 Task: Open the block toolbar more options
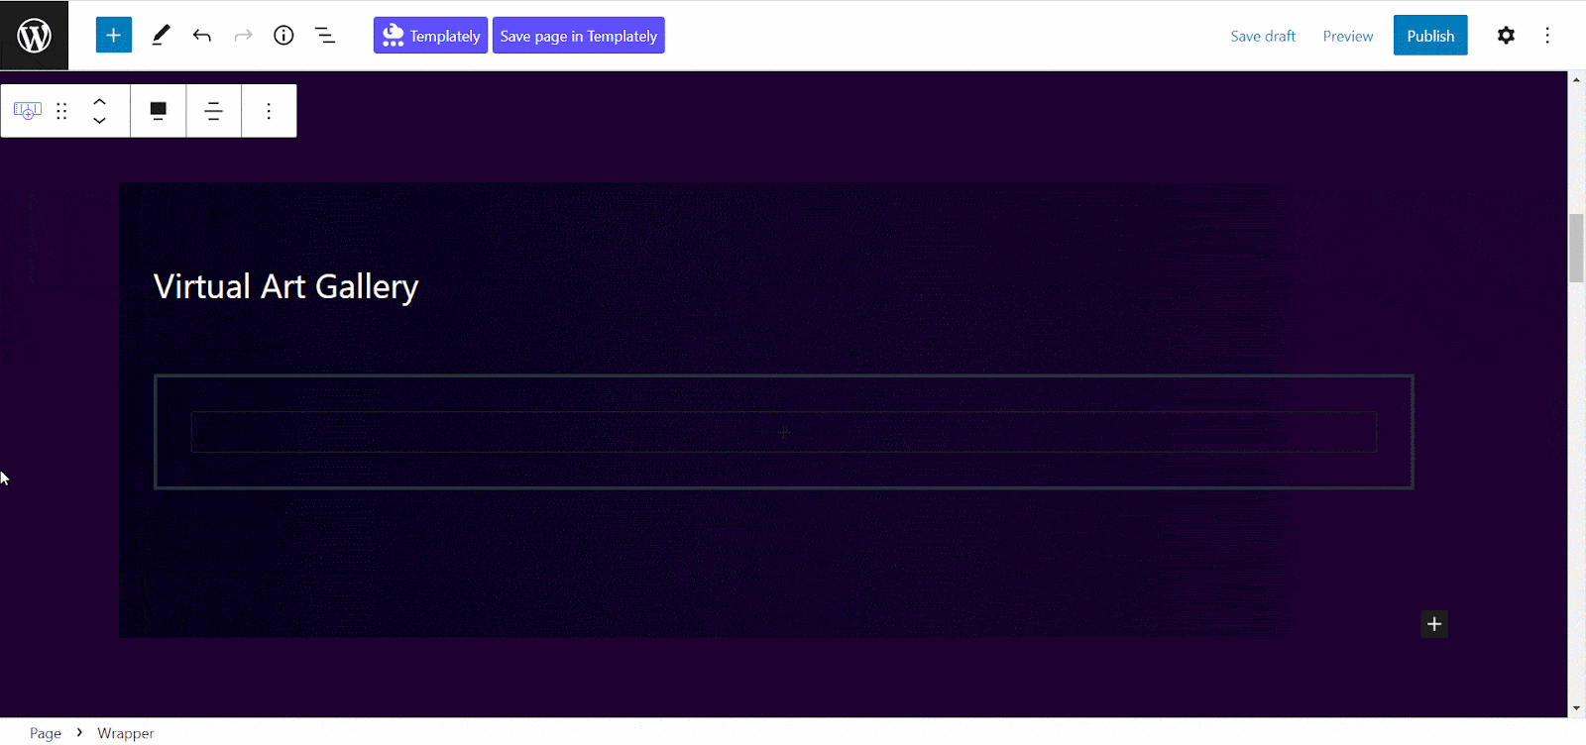(269, 111)
